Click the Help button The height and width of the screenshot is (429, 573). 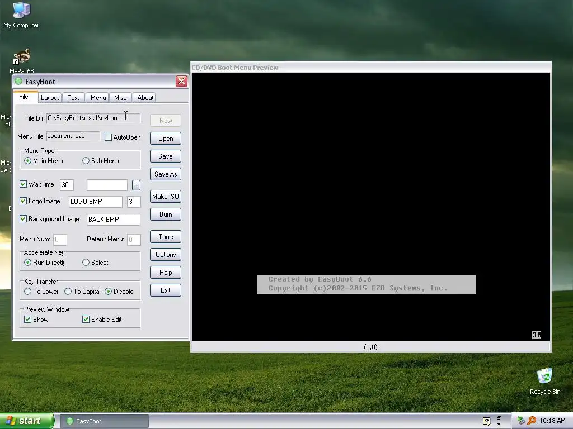[x=166, y=273]
